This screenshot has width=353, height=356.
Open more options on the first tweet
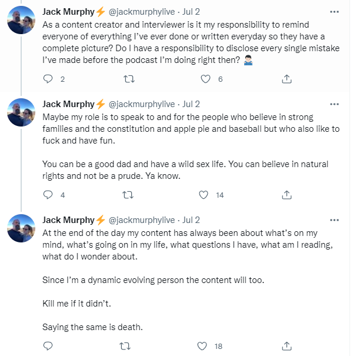click(335, 11)
